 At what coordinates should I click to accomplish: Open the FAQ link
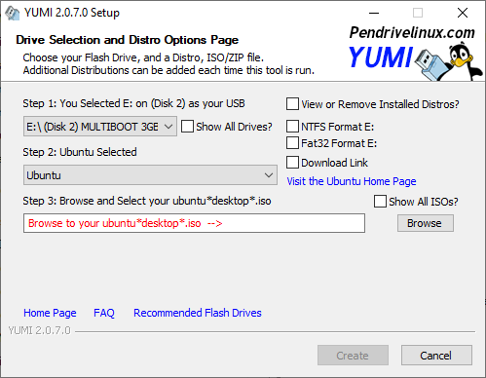[x=104, y=313]
